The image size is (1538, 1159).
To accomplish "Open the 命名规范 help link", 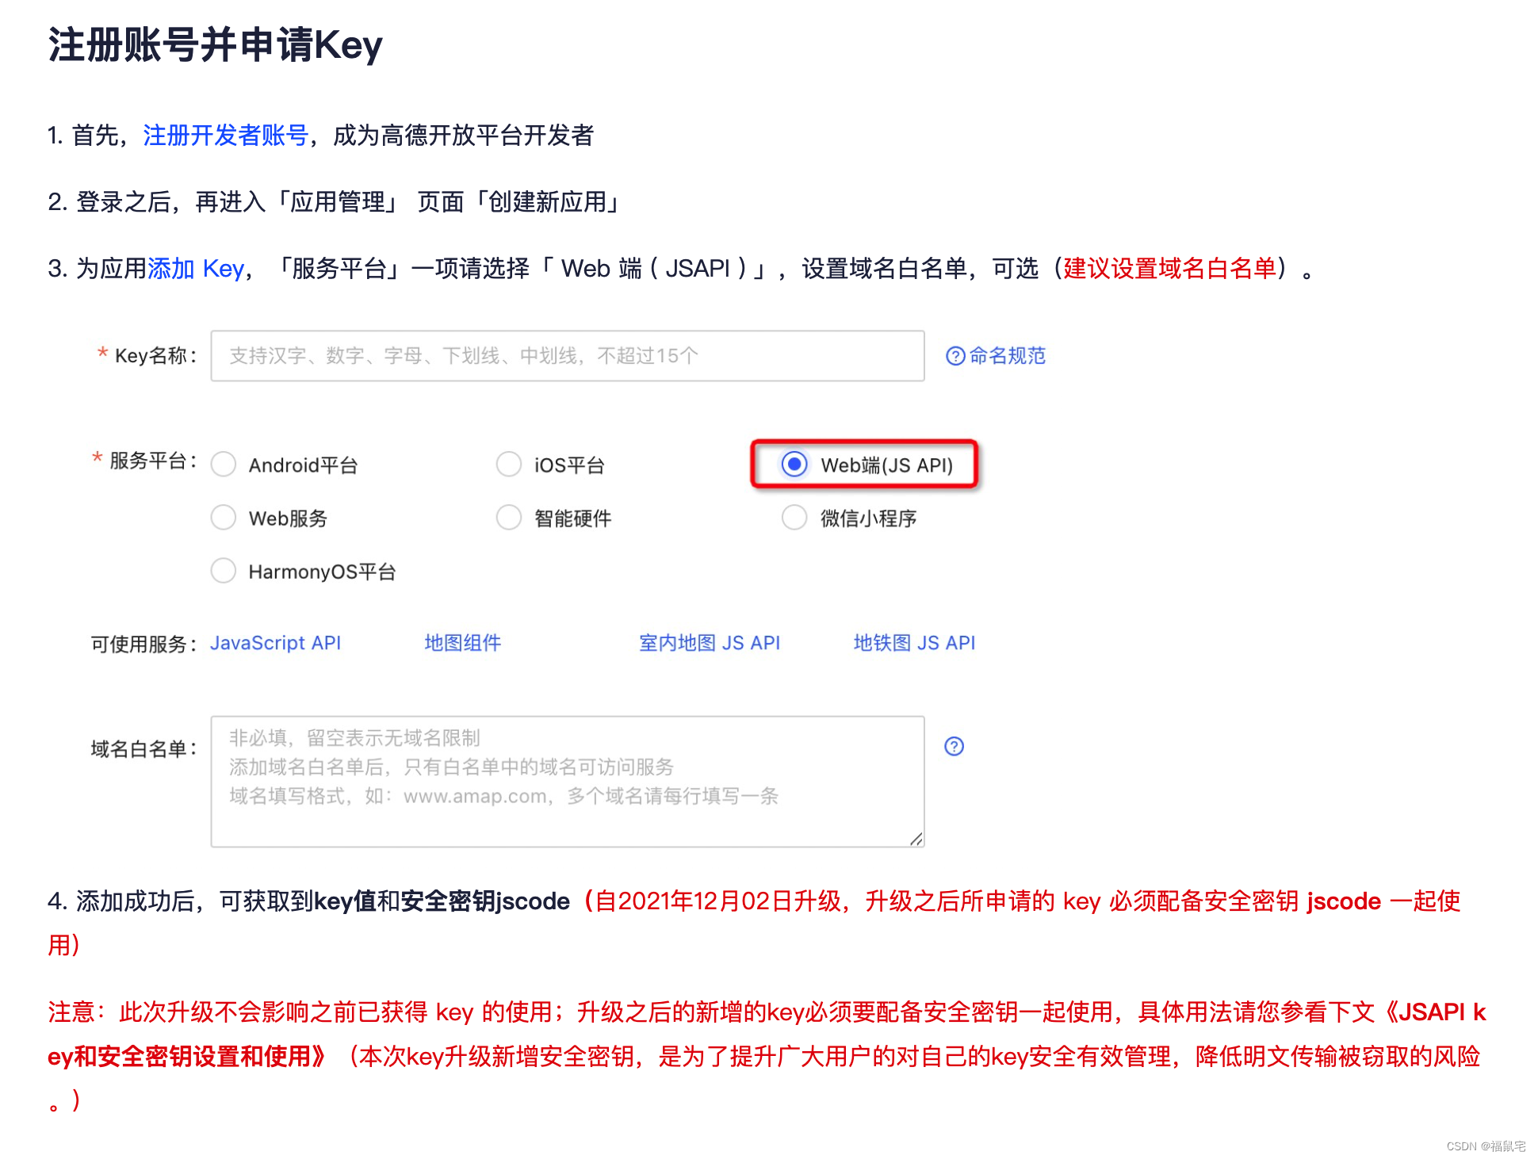I will tap(1007, 356).
